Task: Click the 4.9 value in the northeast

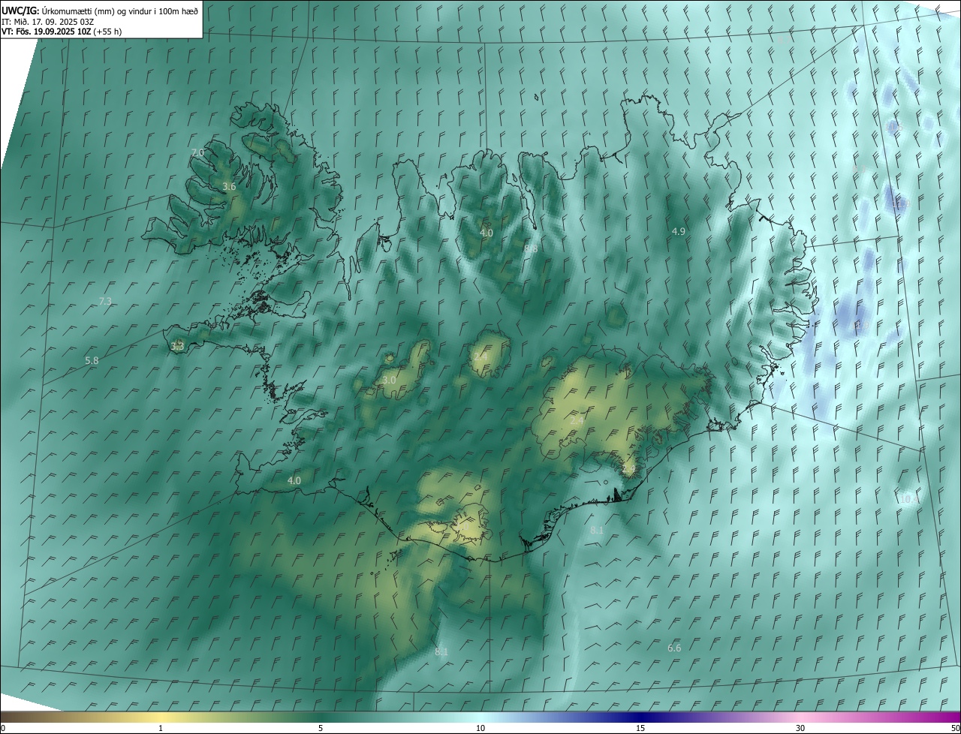Action: (x=679, y=231)
